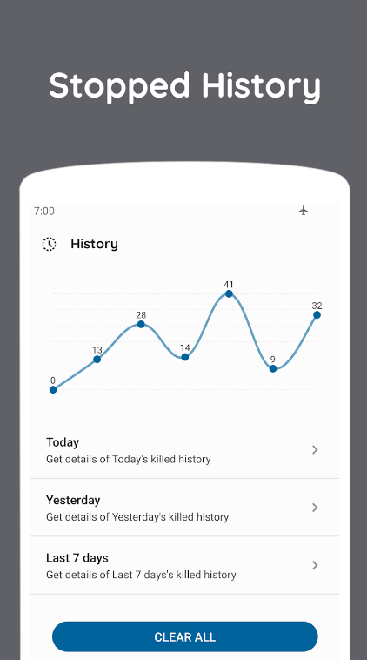This screenshot has width=367, height=660.
Task: Select the data point labeled 14
Action: point(185,357)
